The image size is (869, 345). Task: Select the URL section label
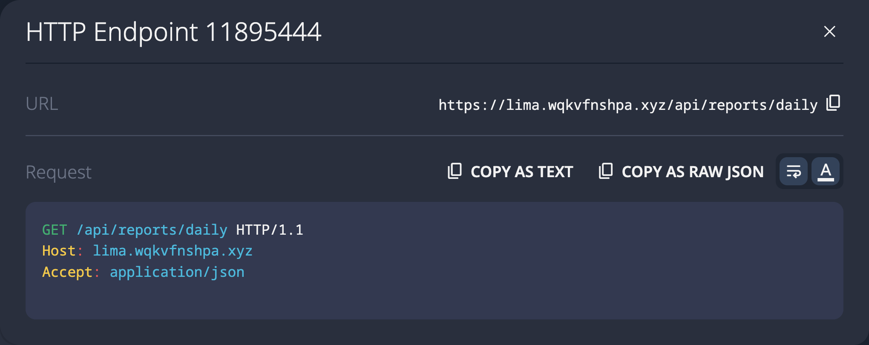coord(42,103)
